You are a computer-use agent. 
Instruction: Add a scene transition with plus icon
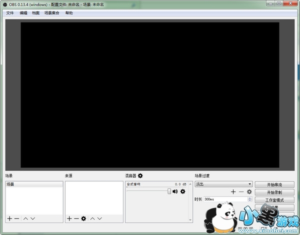pyautogui.click(x=233, y=192)
